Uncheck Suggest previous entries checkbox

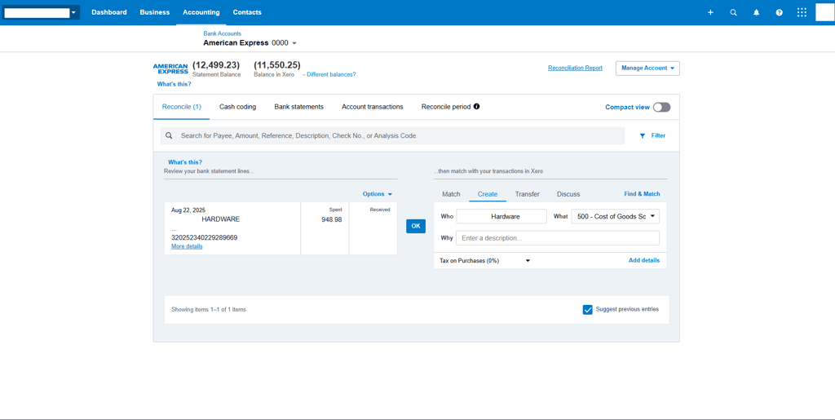pyautogui.click(x=587, y=310)
